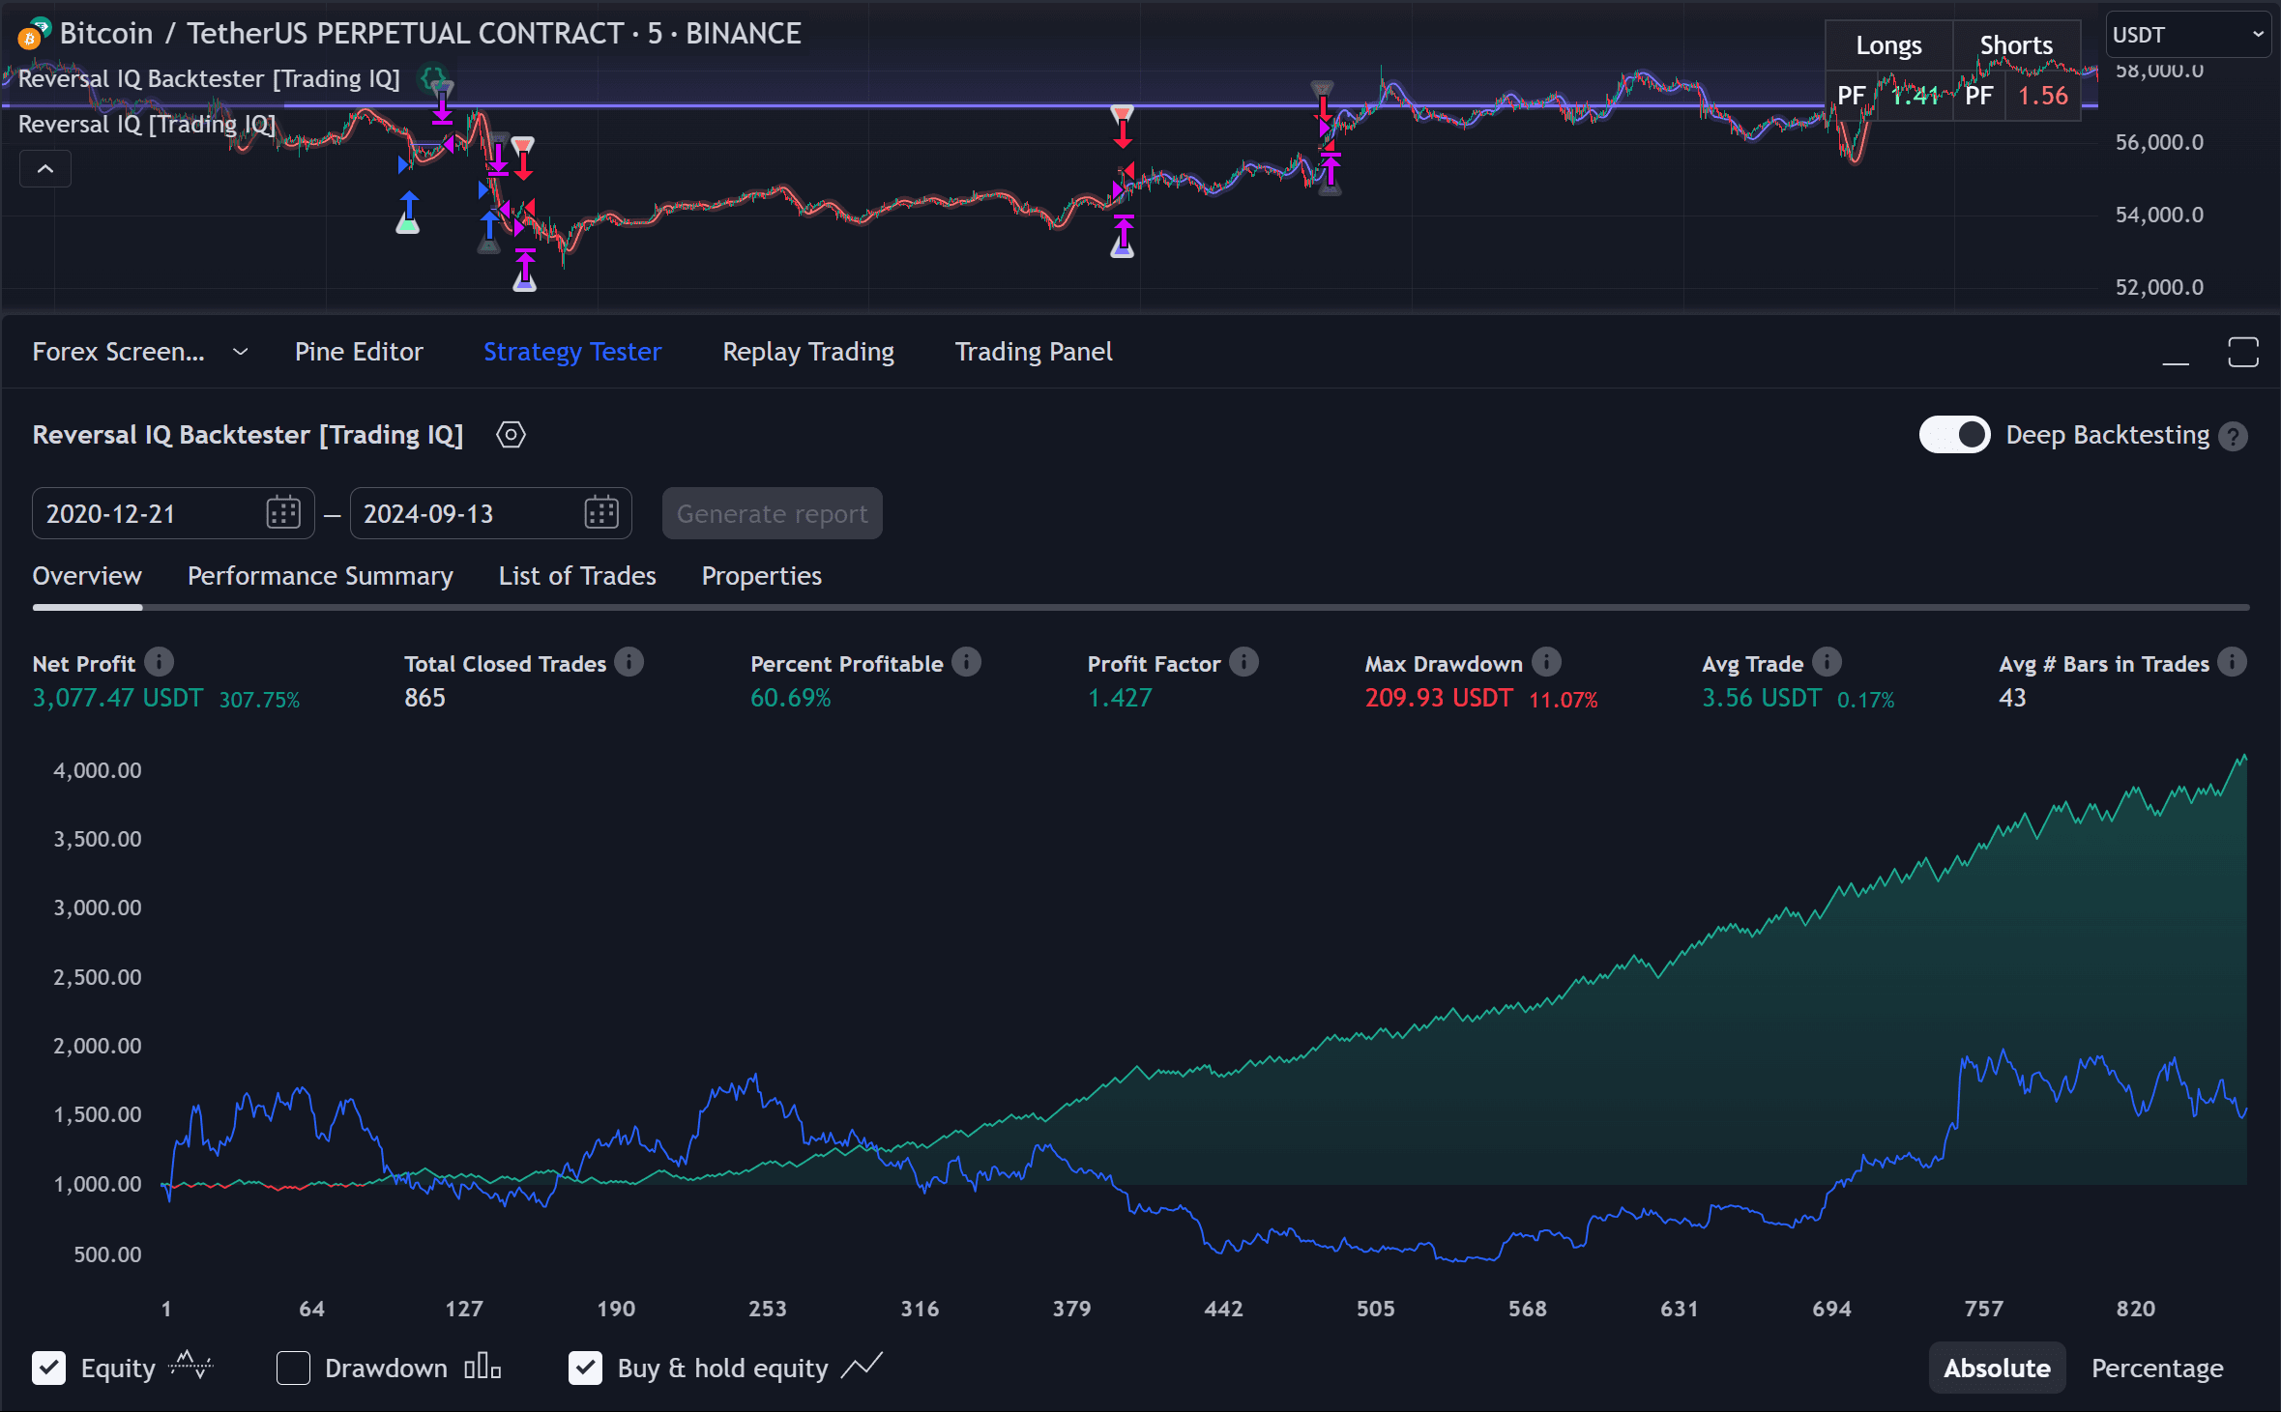Switch to Performance Summary tab
Viewport: 2281px width, 1412px height.
(x=320, y=576)
